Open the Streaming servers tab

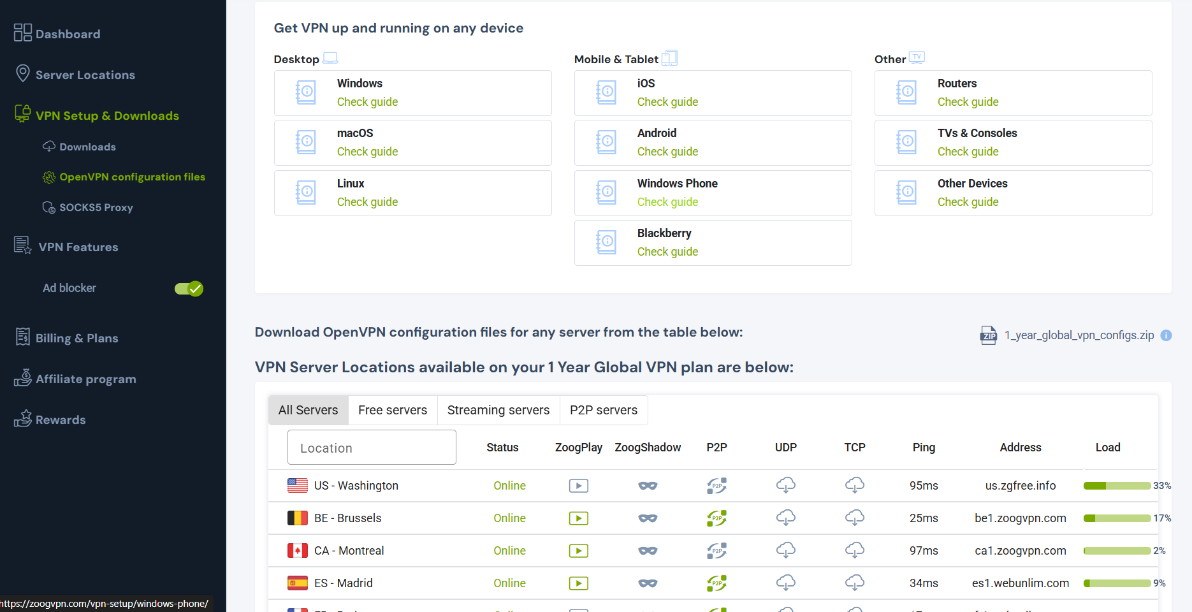498,410
